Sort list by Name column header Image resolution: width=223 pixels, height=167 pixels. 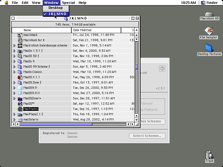click(41, 30)
